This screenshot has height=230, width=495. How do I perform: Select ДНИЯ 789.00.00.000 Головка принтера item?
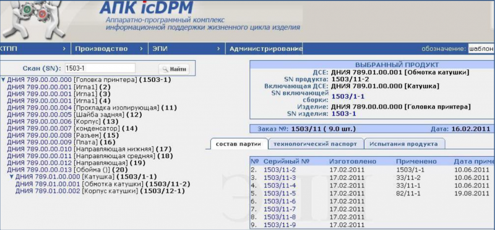coord(88,80)
